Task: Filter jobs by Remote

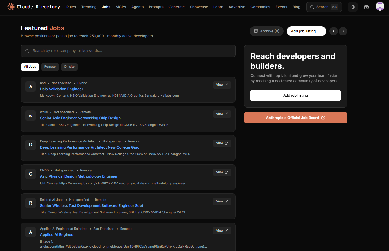Action: (x=50, y=67)
